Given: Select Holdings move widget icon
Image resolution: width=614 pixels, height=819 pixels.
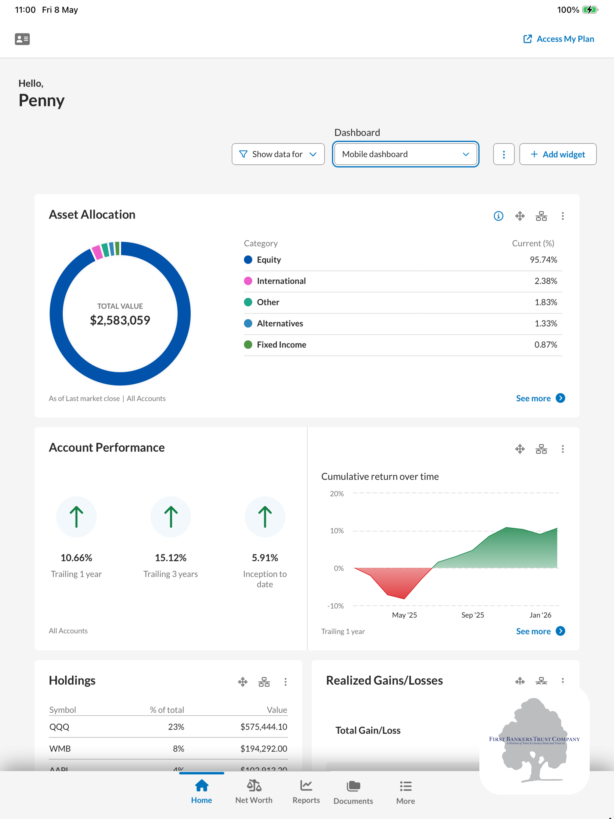Looking at the screenshot, I should pyautogui.click(x=243, y=682).
